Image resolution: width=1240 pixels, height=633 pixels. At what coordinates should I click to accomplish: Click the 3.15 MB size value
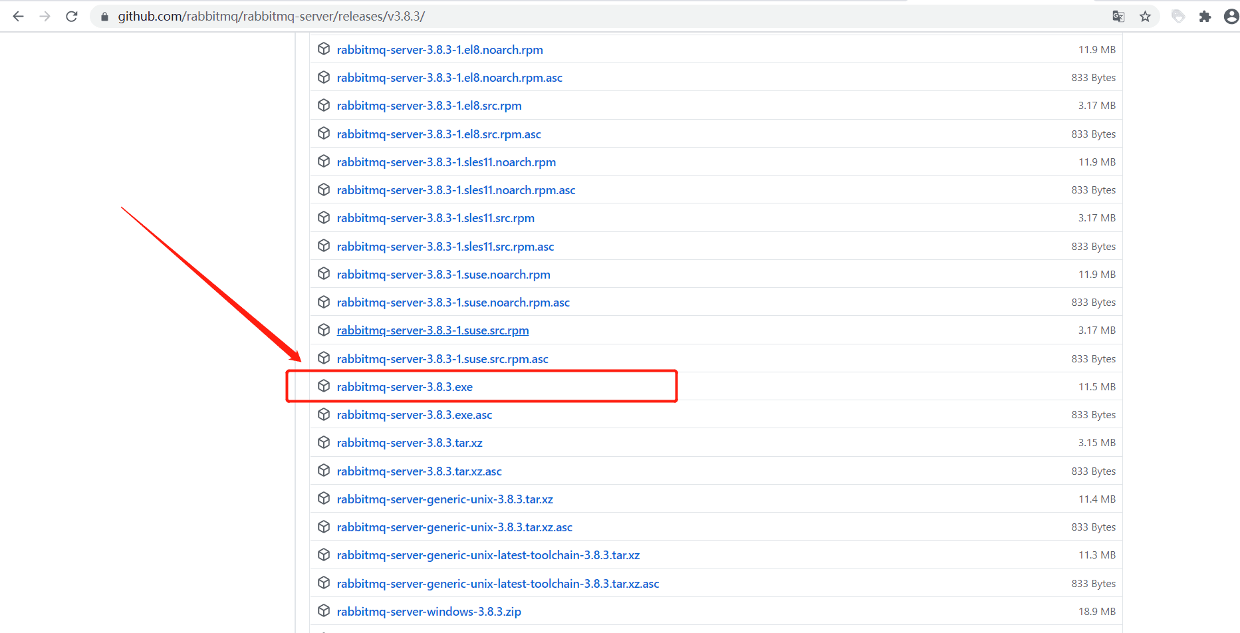(1097, 443)
